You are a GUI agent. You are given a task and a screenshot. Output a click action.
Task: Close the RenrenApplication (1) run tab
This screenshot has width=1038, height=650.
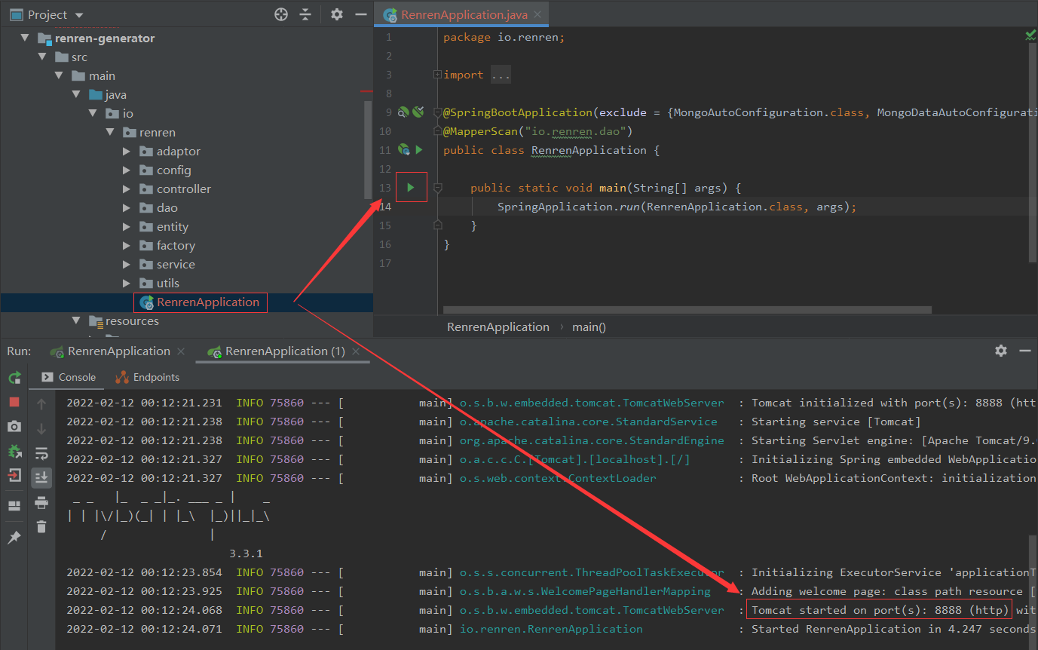356,351
